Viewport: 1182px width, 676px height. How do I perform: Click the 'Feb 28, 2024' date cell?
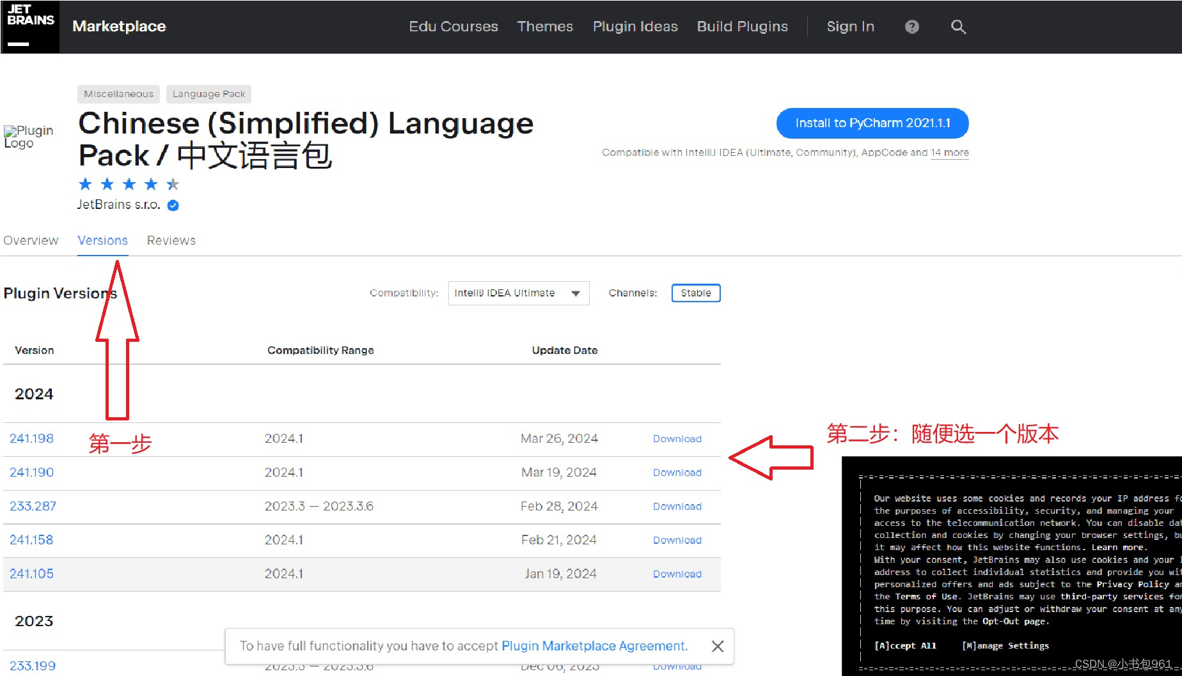(x=560, y=507)
